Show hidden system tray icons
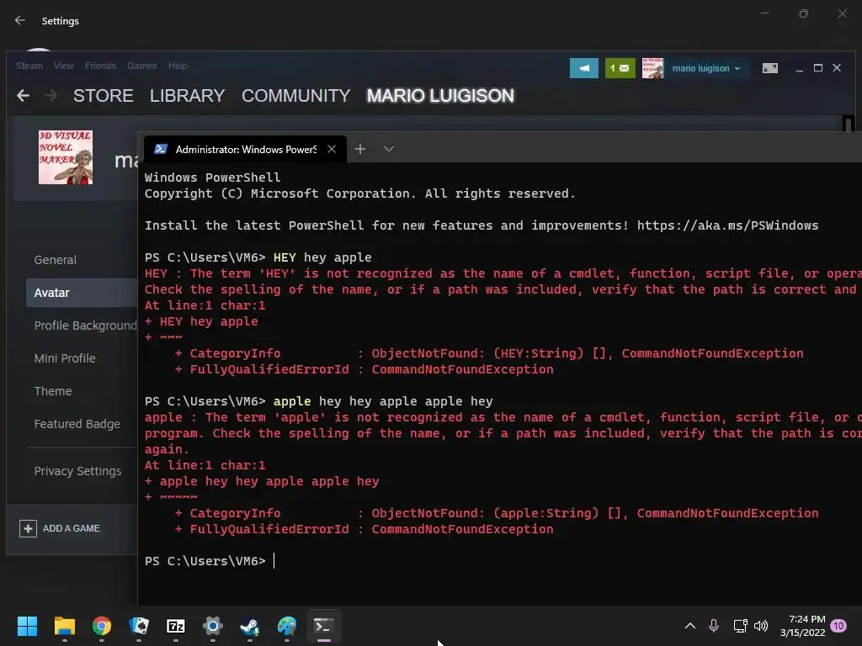862x646 pixels. (x=690, y=626)
